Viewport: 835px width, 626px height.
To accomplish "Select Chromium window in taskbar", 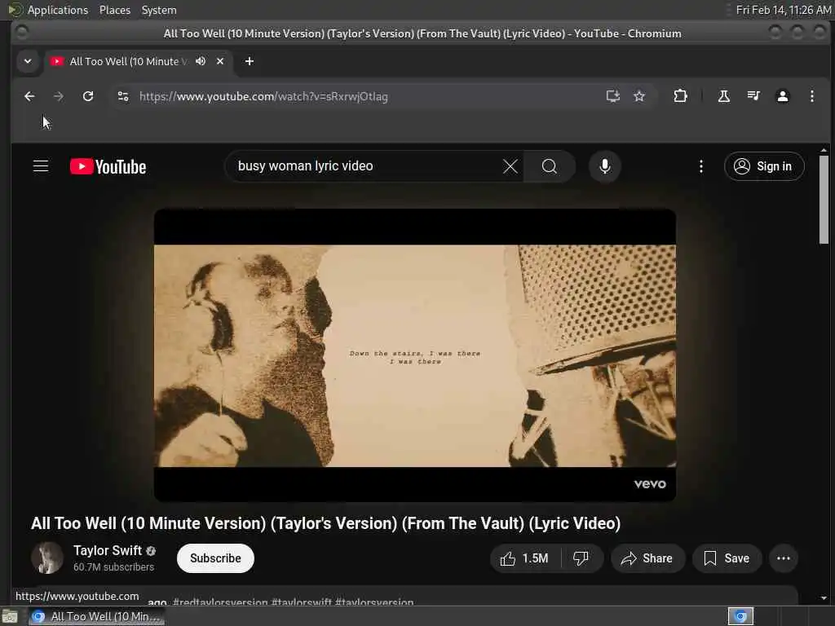I will (x=97, y=616).
